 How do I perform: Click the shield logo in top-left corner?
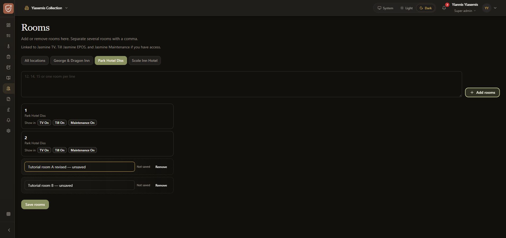[8, 8]
